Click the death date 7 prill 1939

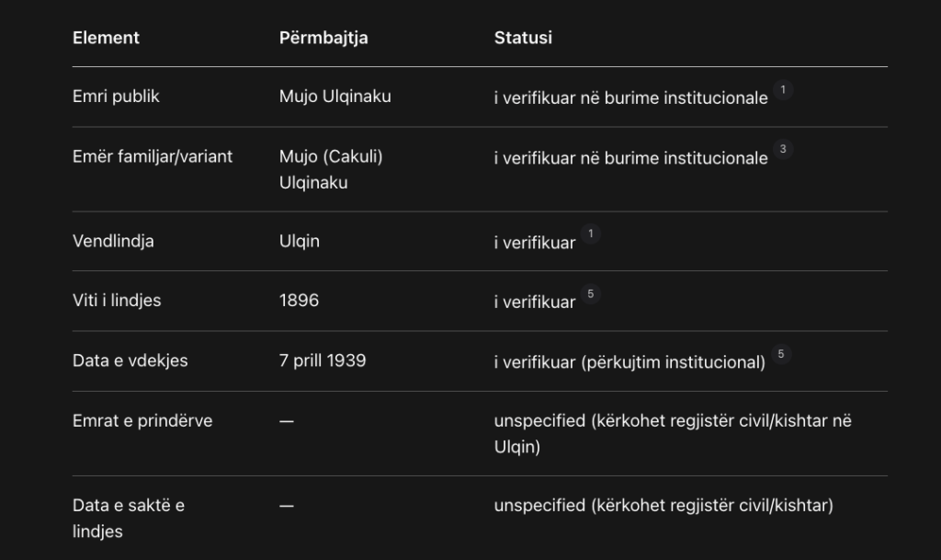(323, 360)
